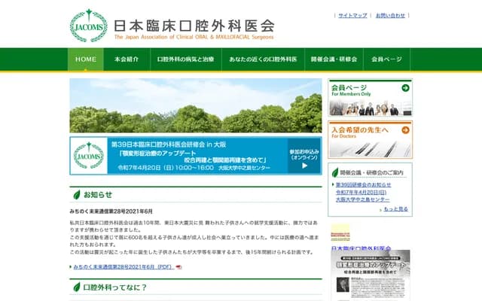
Task: Click the leaf icon by 開催会議・研修会のご案内
Action: [x=334, y=172]
